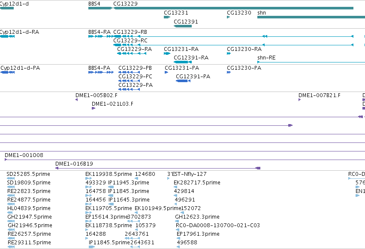The height and width of the screenshot is (249, 365).
Task: Select EST GH21947.5prime
Action: pos(11,221)
